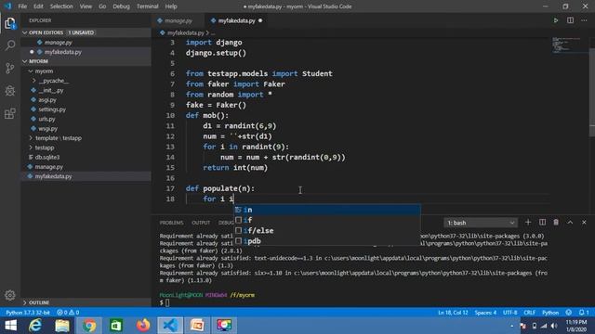Click 'Ln 18, Col 12' in status bar
The image size is (595, 334).
[x=453, y=313]
